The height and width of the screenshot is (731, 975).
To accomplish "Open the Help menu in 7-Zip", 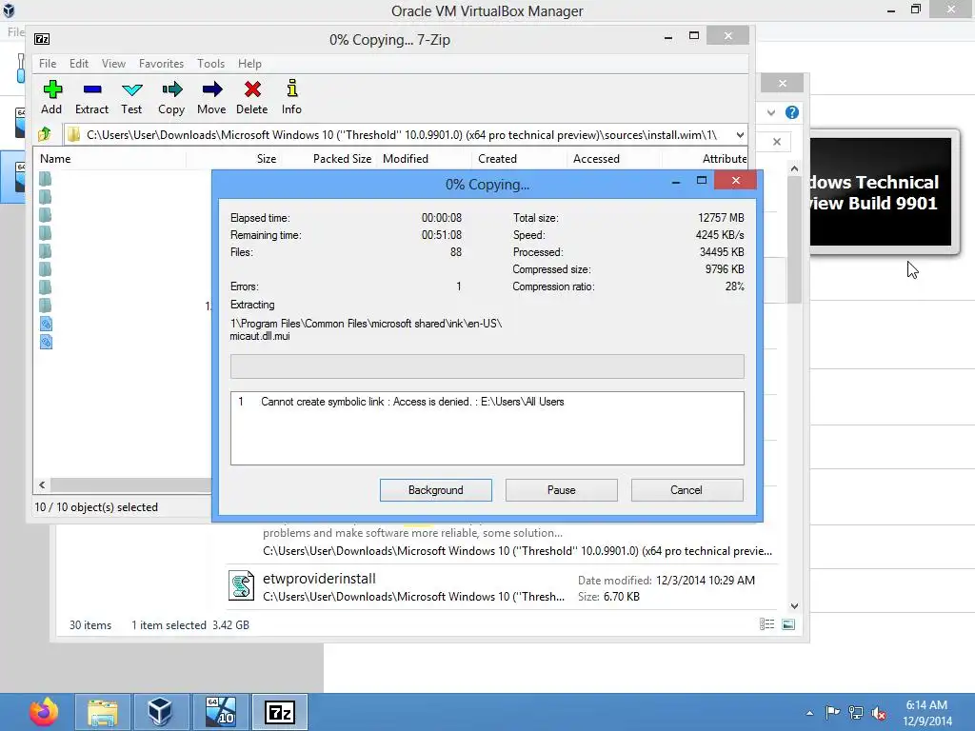I will [249, 64].
